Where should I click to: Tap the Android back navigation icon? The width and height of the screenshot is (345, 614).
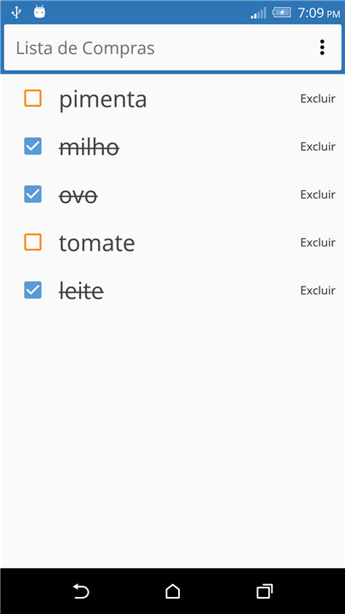click(81, 591)
